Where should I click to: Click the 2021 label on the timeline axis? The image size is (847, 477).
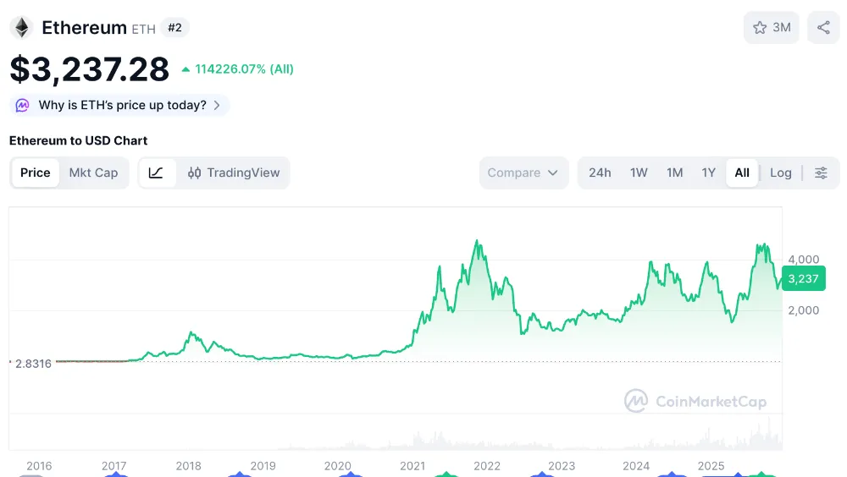click(412, 466)
